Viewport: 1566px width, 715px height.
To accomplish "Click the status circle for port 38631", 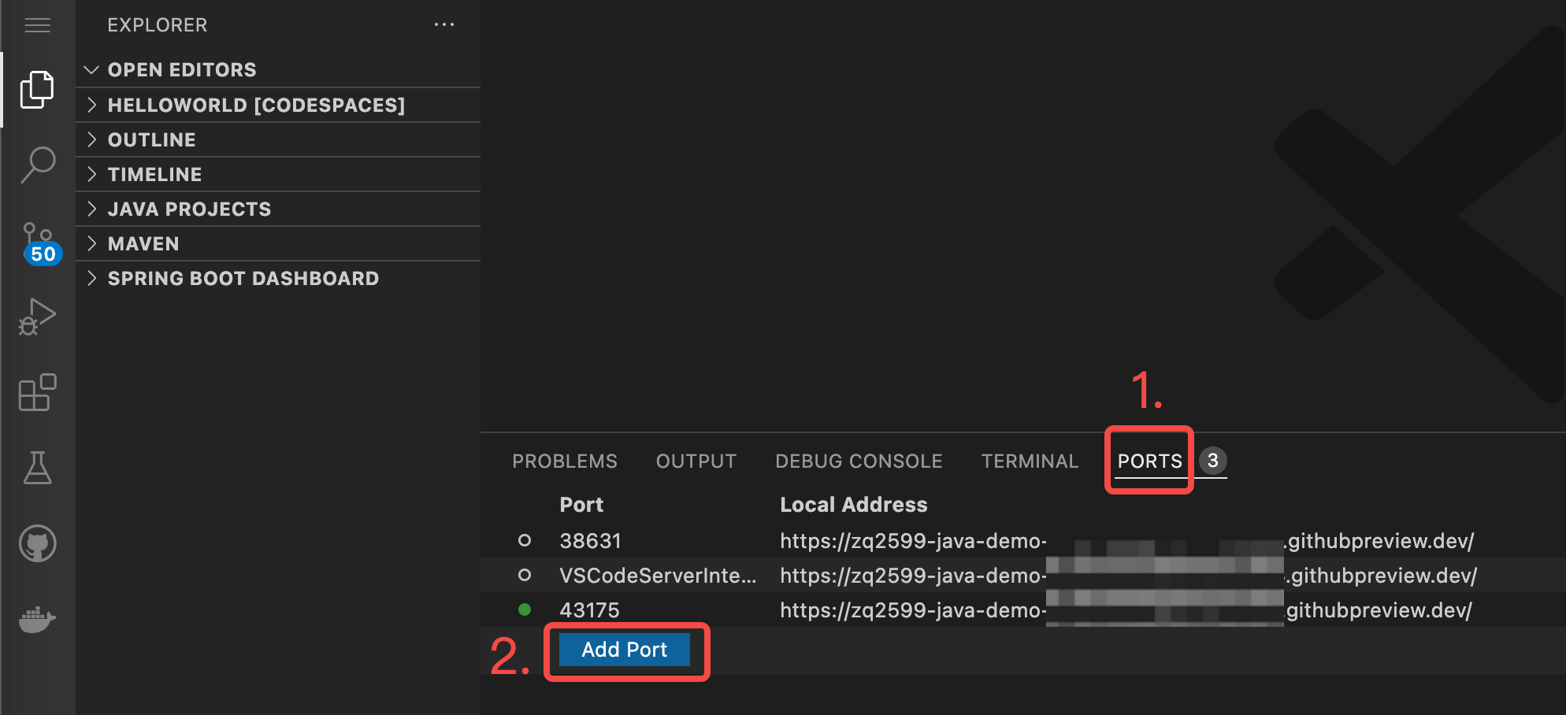I will tap(525, 540).
